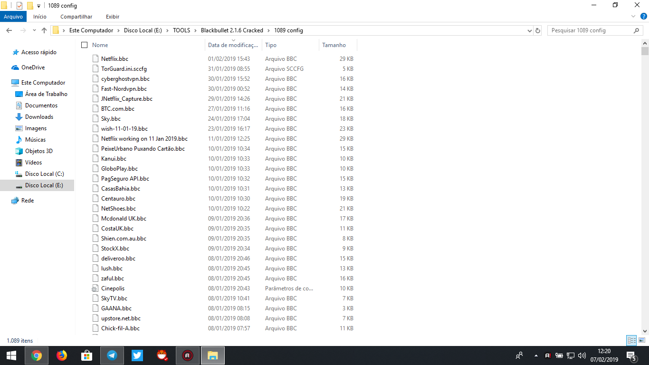The height and width of the screenshot is (365, 649).
Task: Open Twitter app in taskbar
Action: pyautogui.click(x=137, y=355)
